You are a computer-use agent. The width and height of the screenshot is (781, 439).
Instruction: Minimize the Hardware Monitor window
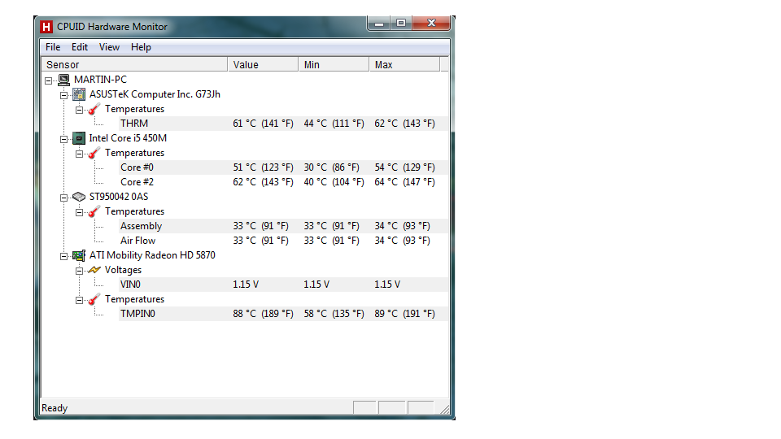click(379, 24)
